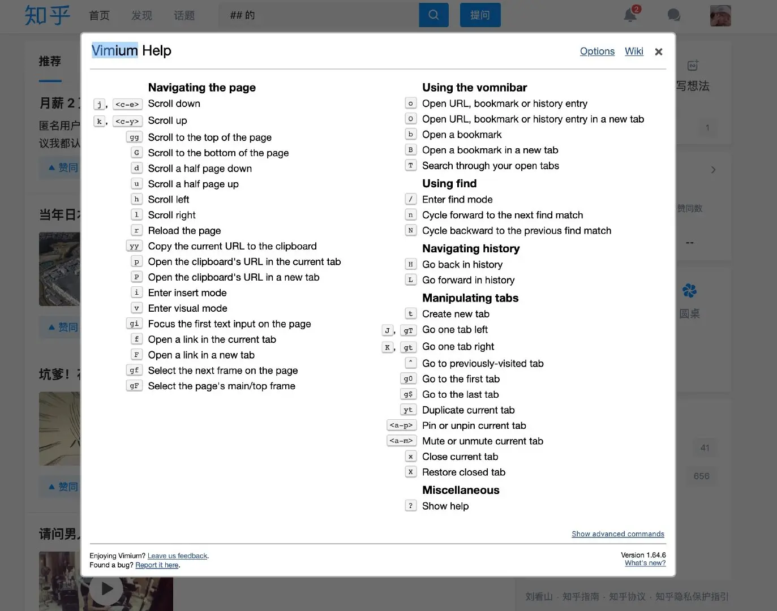Click the yy key badge
This screenshot has height=611, width=777.
point(134,246)
